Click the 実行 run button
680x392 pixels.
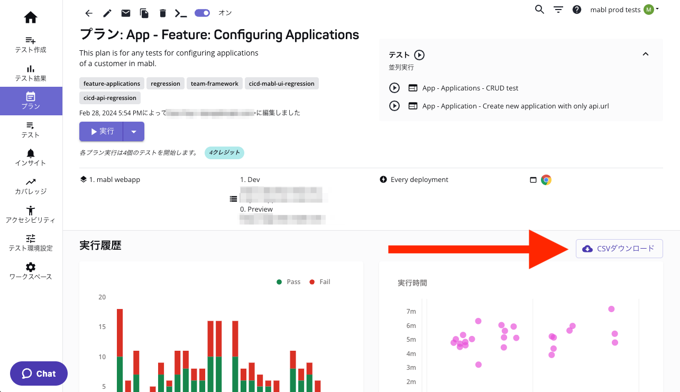point(101,131)
